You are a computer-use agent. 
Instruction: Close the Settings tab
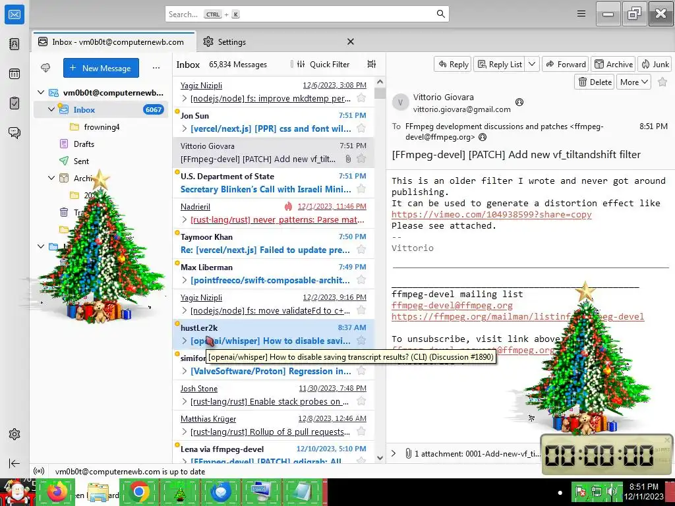[351, 42]
